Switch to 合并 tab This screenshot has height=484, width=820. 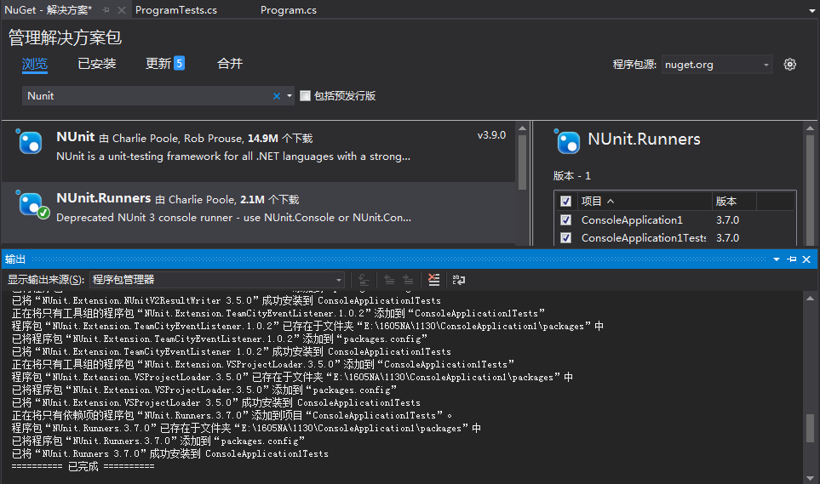(x=230, y=64)
